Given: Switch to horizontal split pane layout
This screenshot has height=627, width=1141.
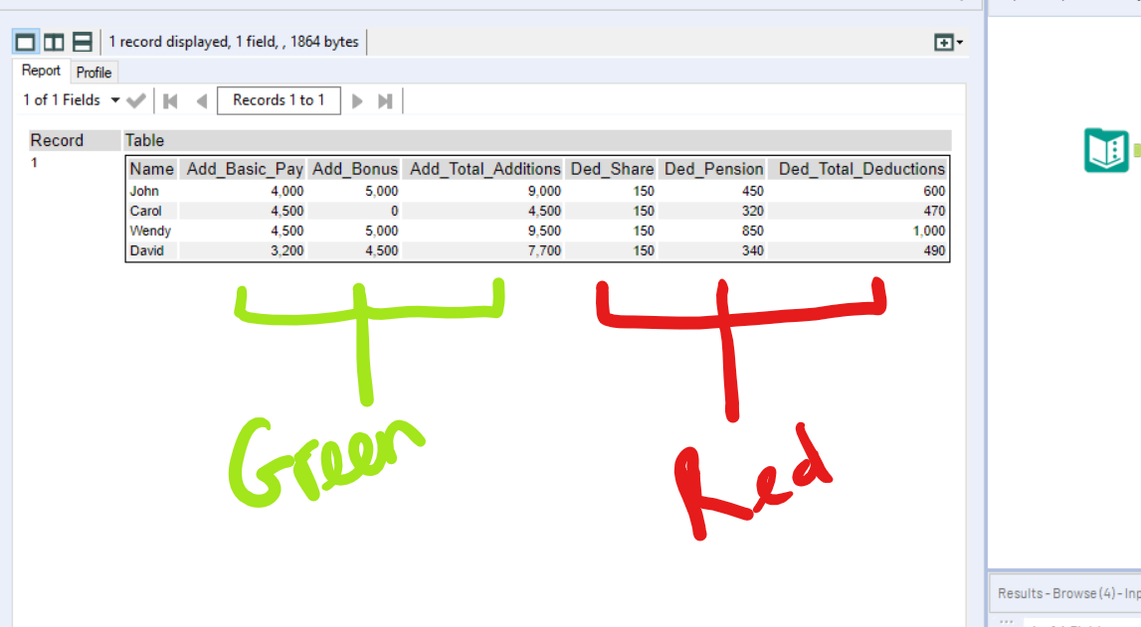Looking at the screenshot, I should (83, 41).
